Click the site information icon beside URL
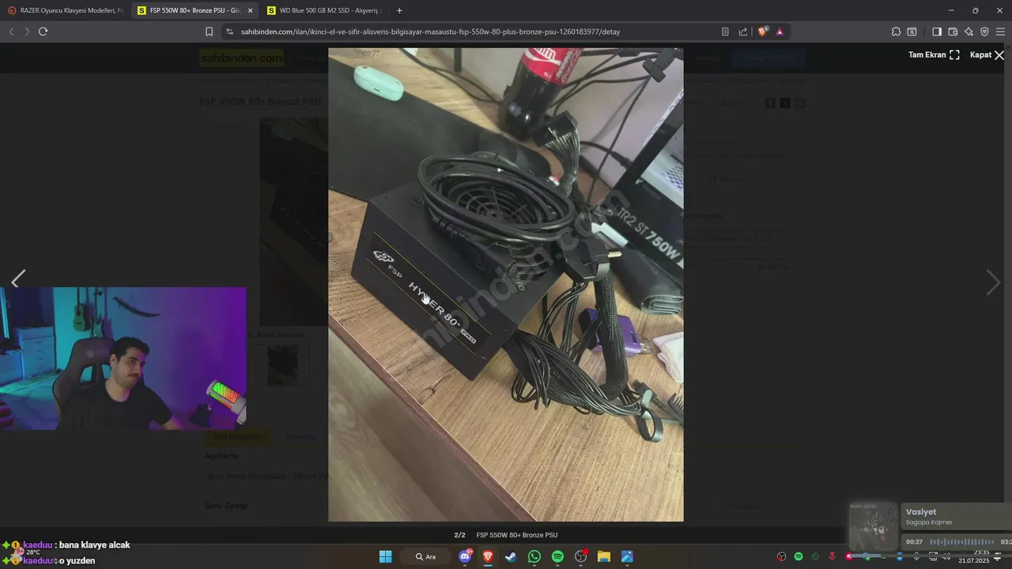Image resolution: width=1012 pixels, height=569 pixels. coord(229,32)
